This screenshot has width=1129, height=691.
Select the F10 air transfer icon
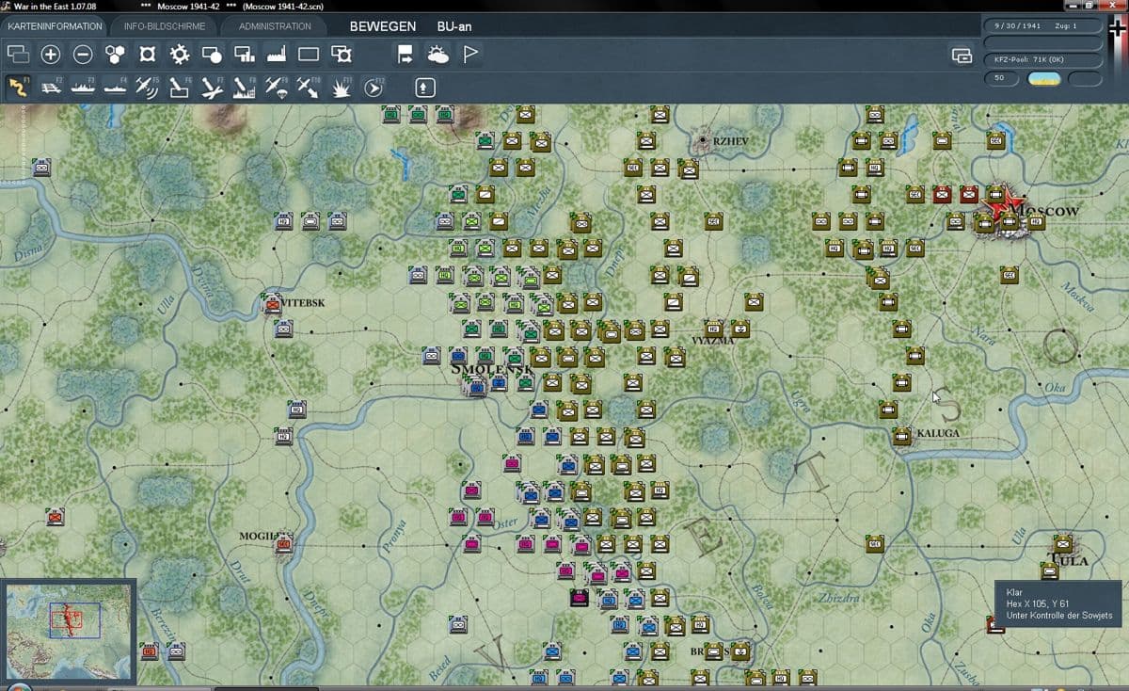point(309,87)
